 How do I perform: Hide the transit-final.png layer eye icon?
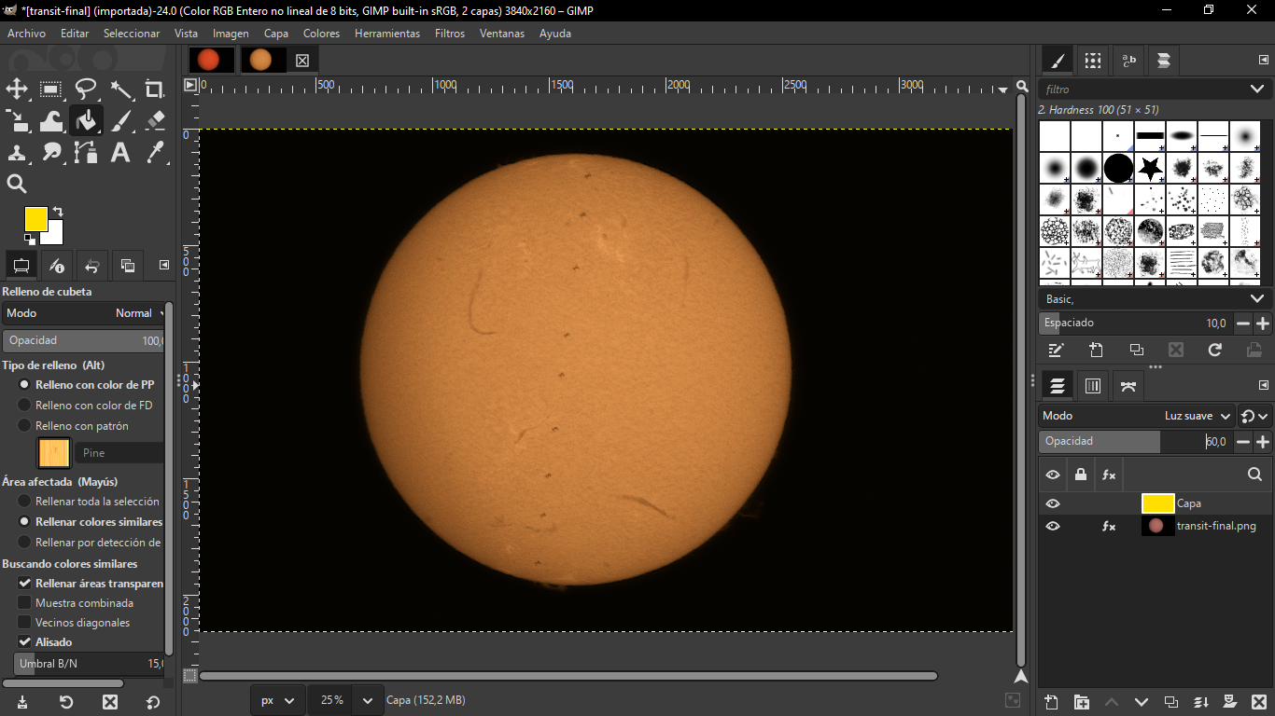(x=1053, y=526)
